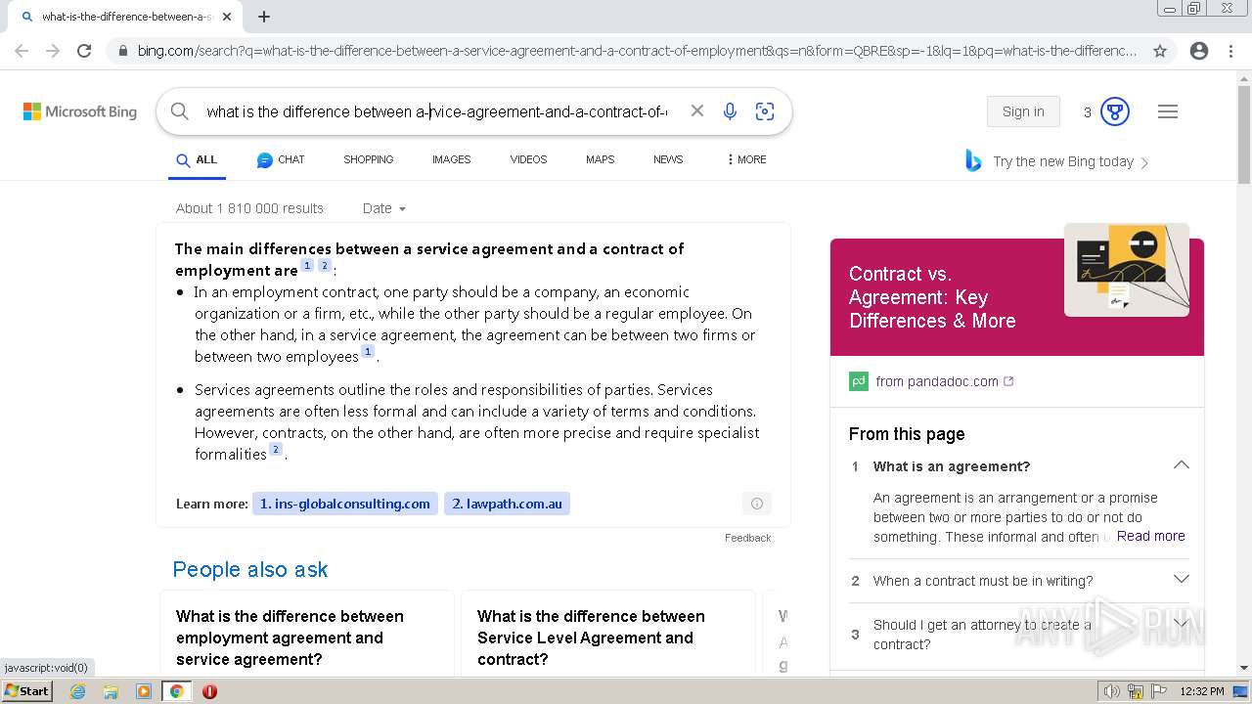This screenshot has width=1252, height=704.
Task: Switch to the IMAGES tab
Action: [x=452, y=159]
